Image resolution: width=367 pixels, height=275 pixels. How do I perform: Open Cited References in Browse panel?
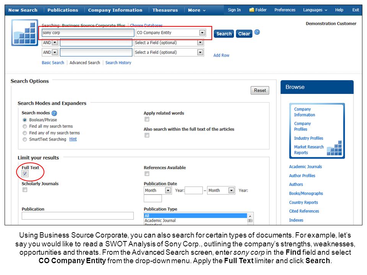coord(304,211)
